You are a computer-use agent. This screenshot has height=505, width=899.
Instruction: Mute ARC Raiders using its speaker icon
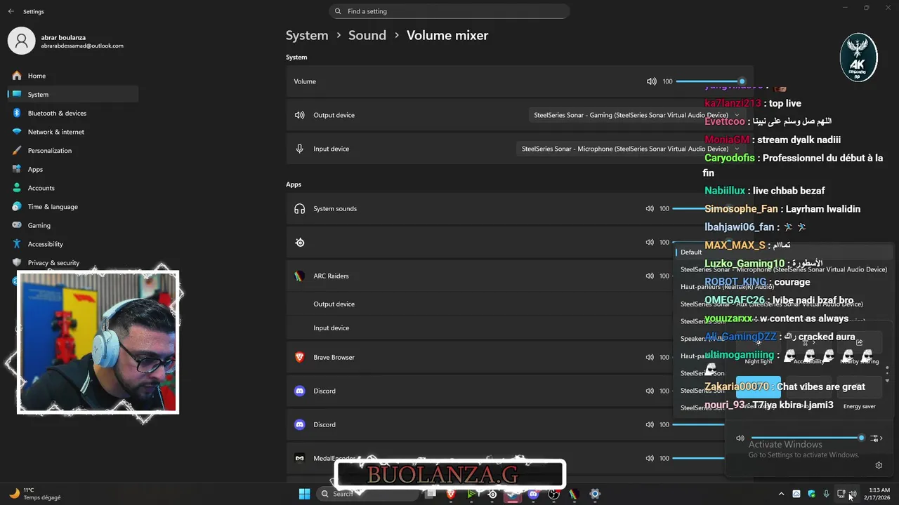(x=650, y=276)
